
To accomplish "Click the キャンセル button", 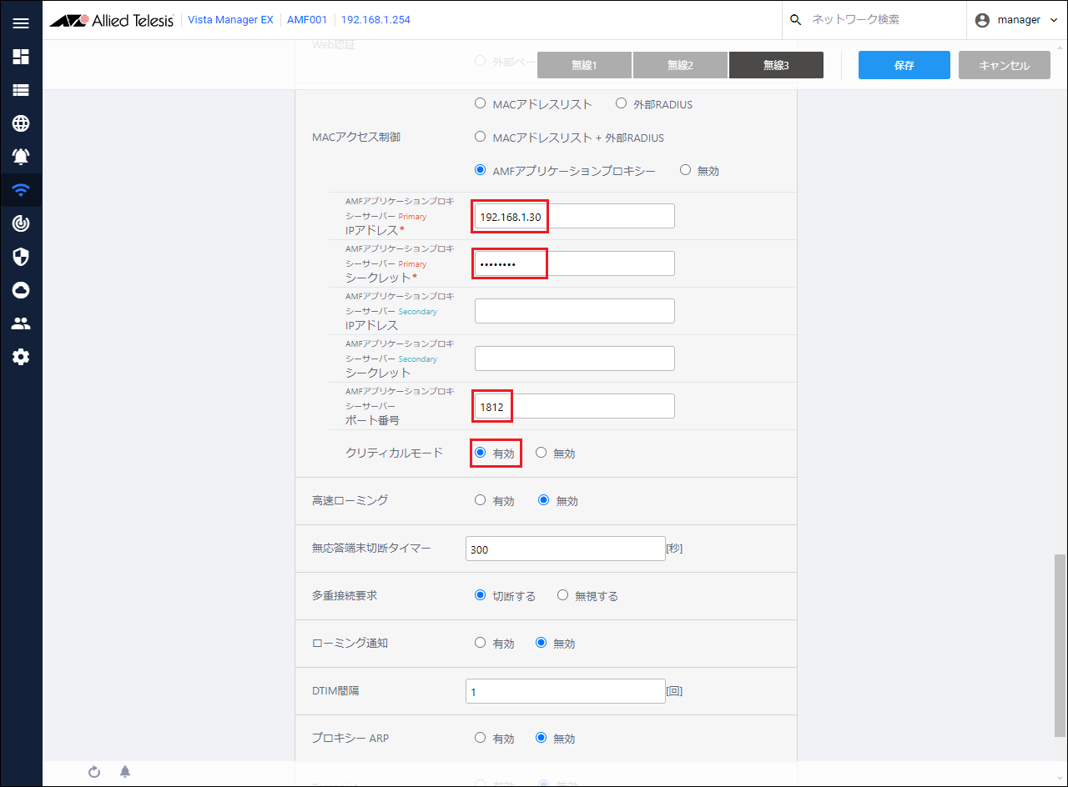I will (1004, 65).
